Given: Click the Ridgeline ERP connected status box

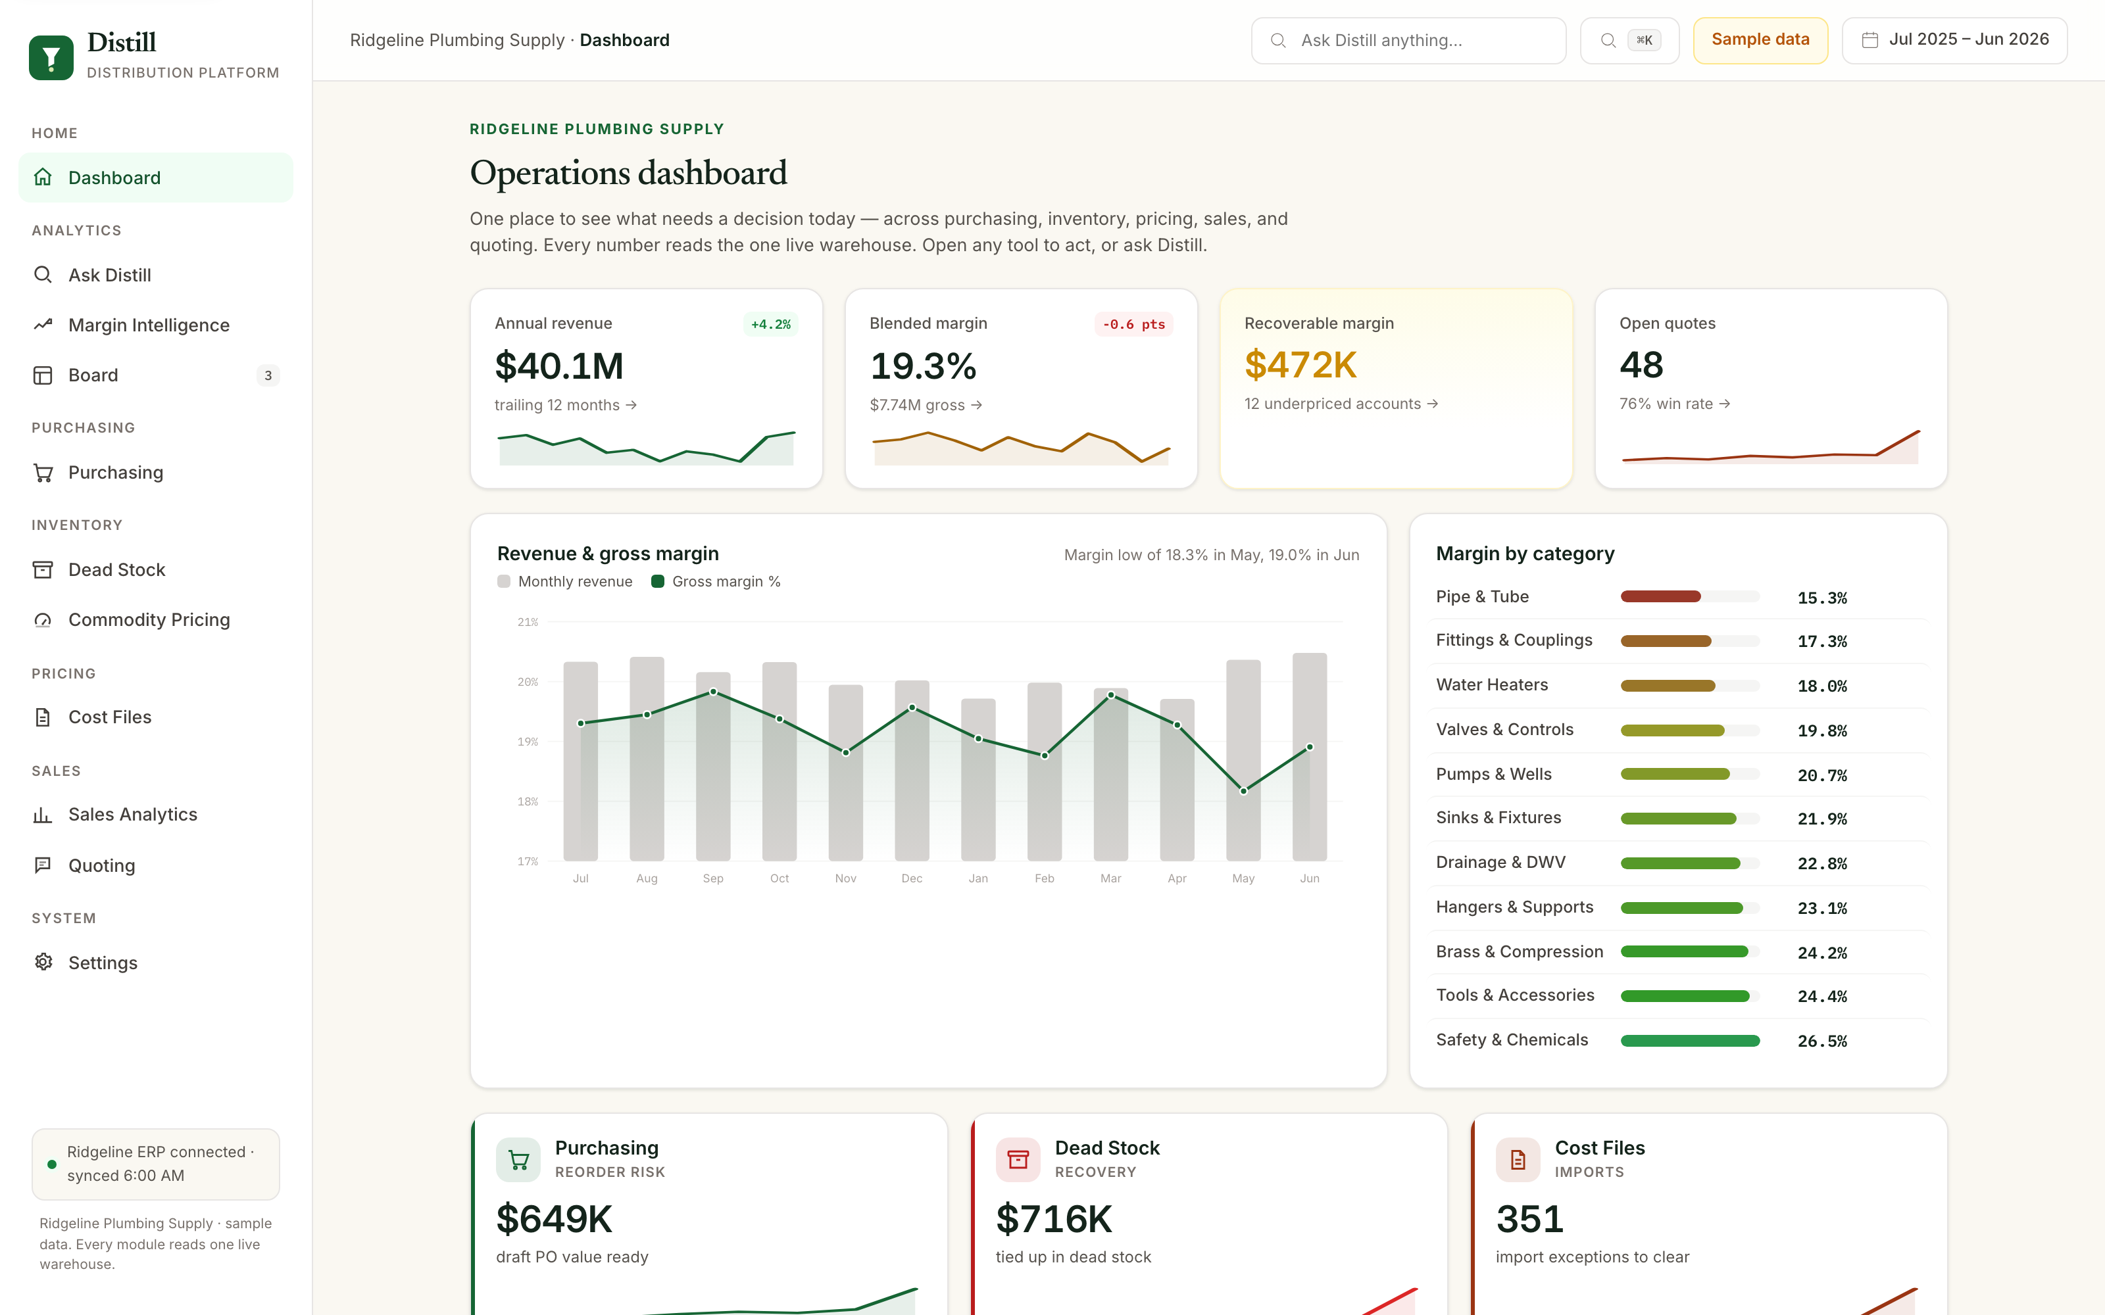Looking at the screenshot, I should (x=156, y=1164).
